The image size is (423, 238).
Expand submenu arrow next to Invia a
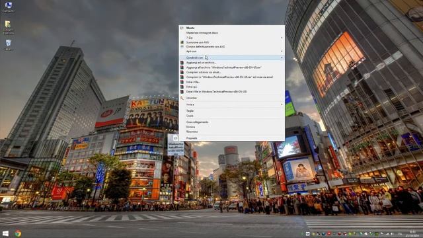coord(282,104)
